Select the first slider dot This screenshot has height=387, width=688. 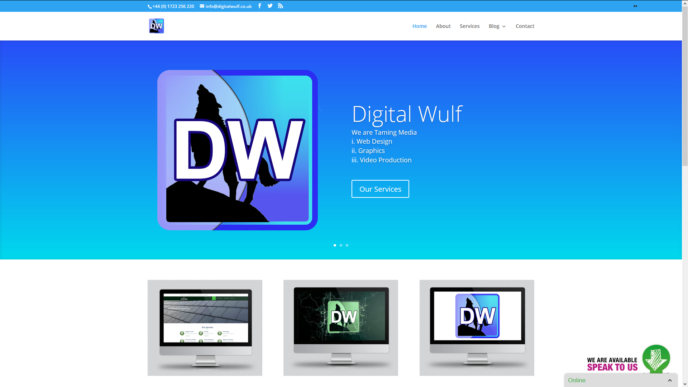point(335,245)
